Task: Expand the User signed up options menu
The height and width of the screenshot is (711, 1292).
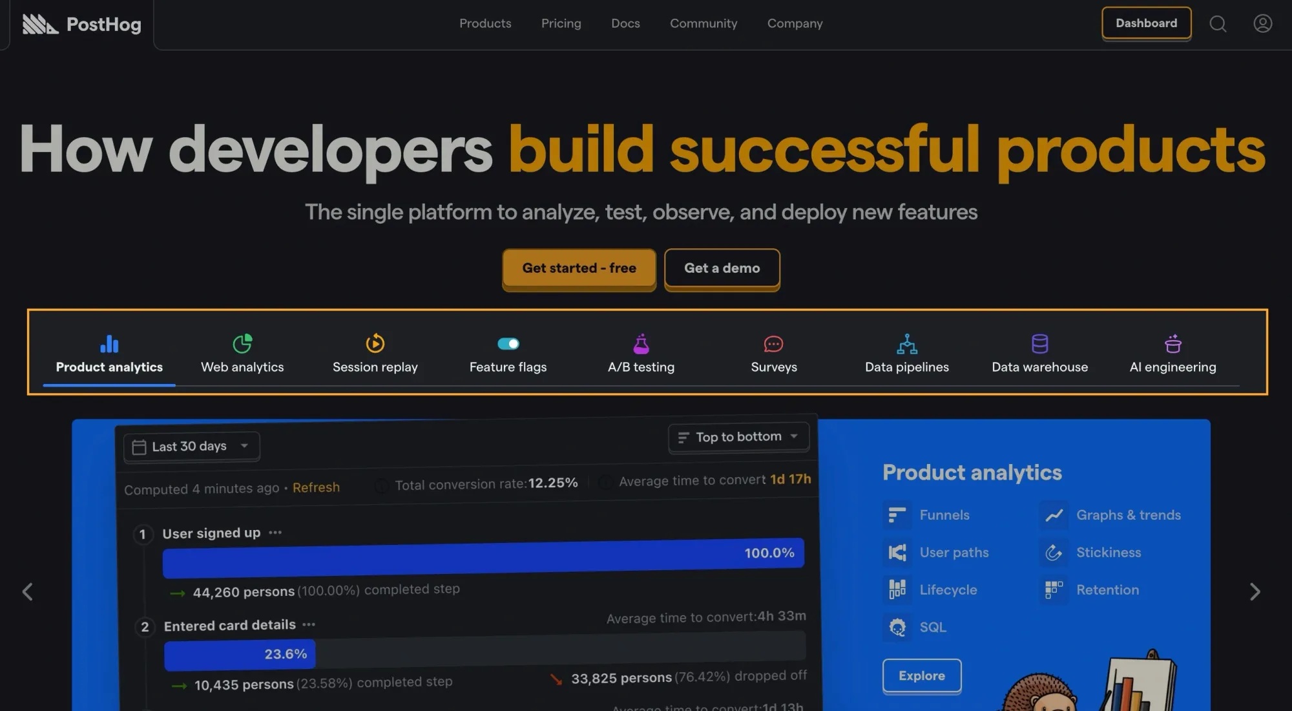Action: [276, 533]
